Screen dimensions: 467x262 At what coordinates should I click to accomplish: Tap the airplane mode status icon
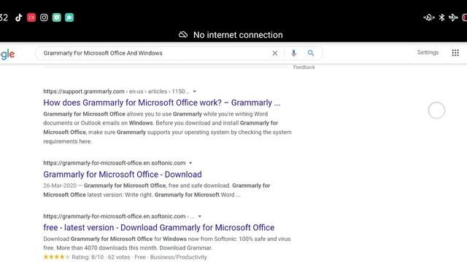point(453,17)
